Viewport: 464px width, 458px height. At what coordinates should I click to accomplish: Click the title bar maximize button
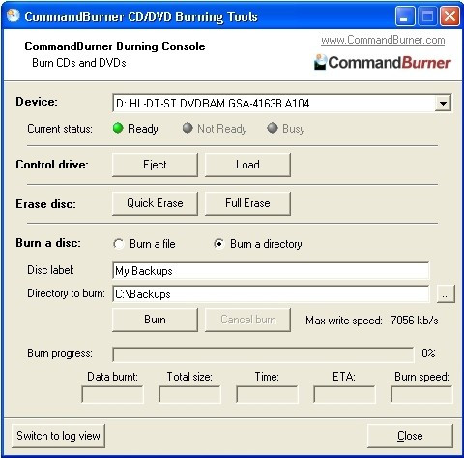pyautogui.click(x=427, y=15)
